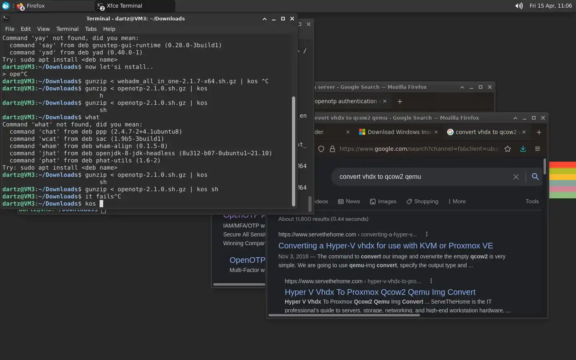Close the background window behind the Terminal

point(308,24)
